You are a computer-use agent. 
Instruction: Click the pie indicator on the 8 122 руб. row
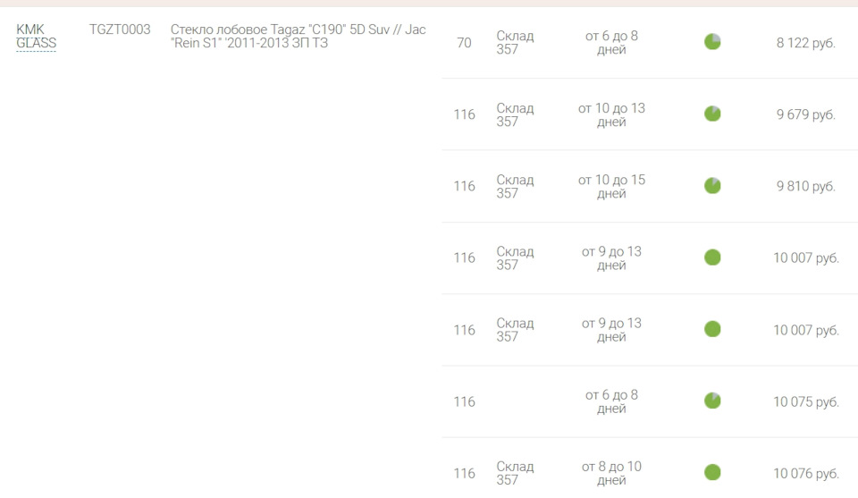pyautogui.click(x=712, y=42)
